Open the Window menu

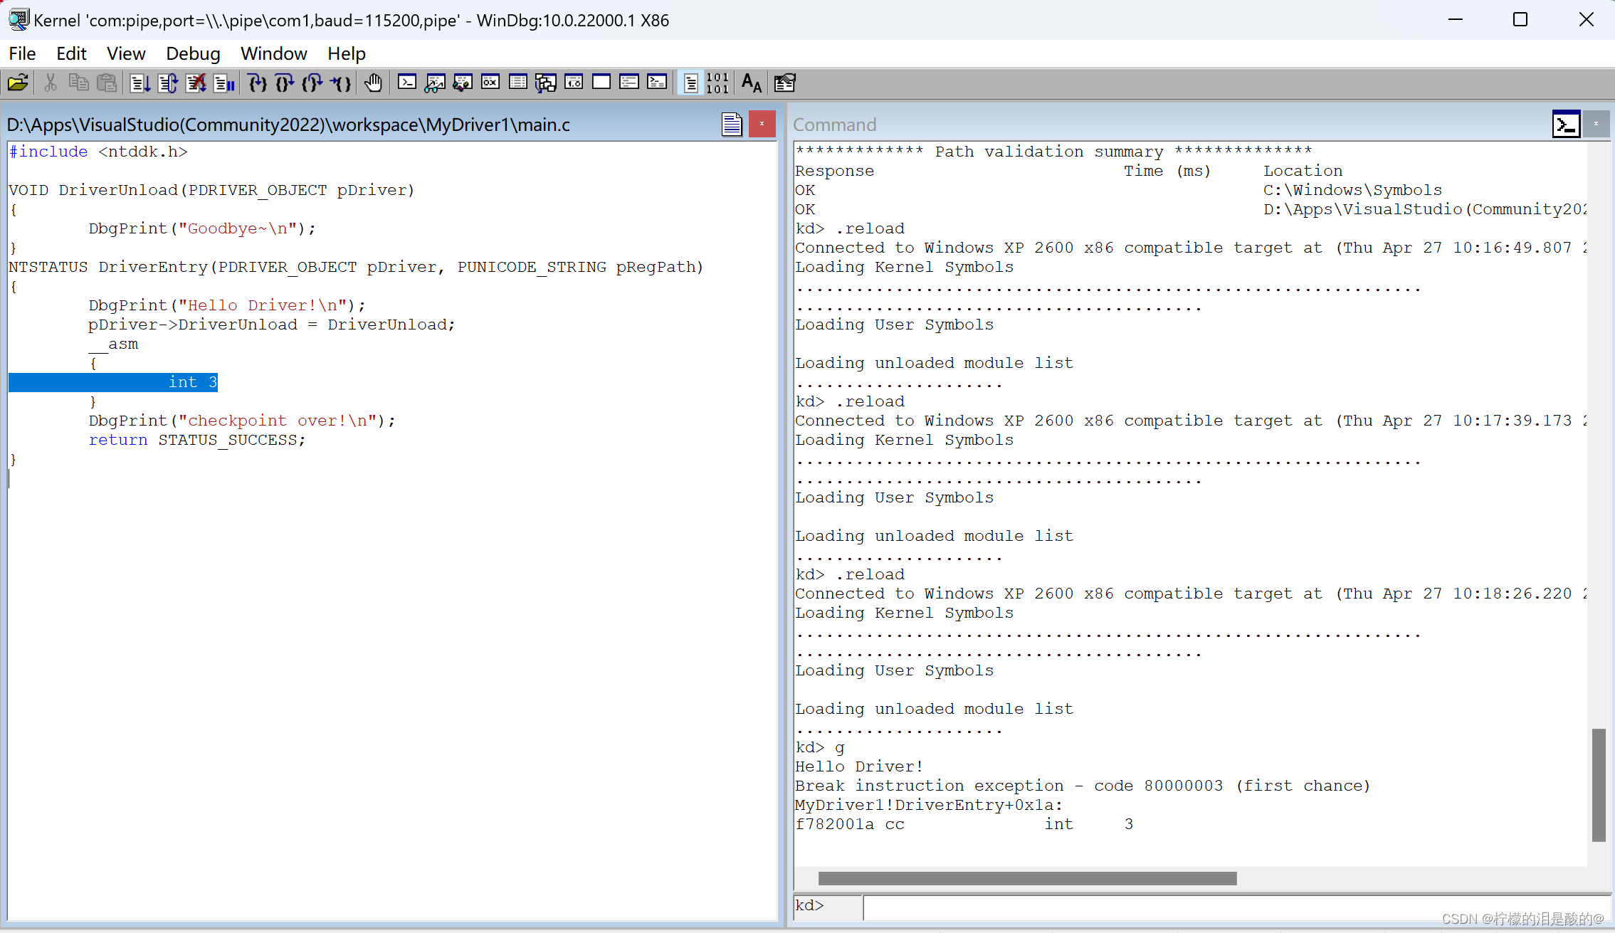pos(273,53)
